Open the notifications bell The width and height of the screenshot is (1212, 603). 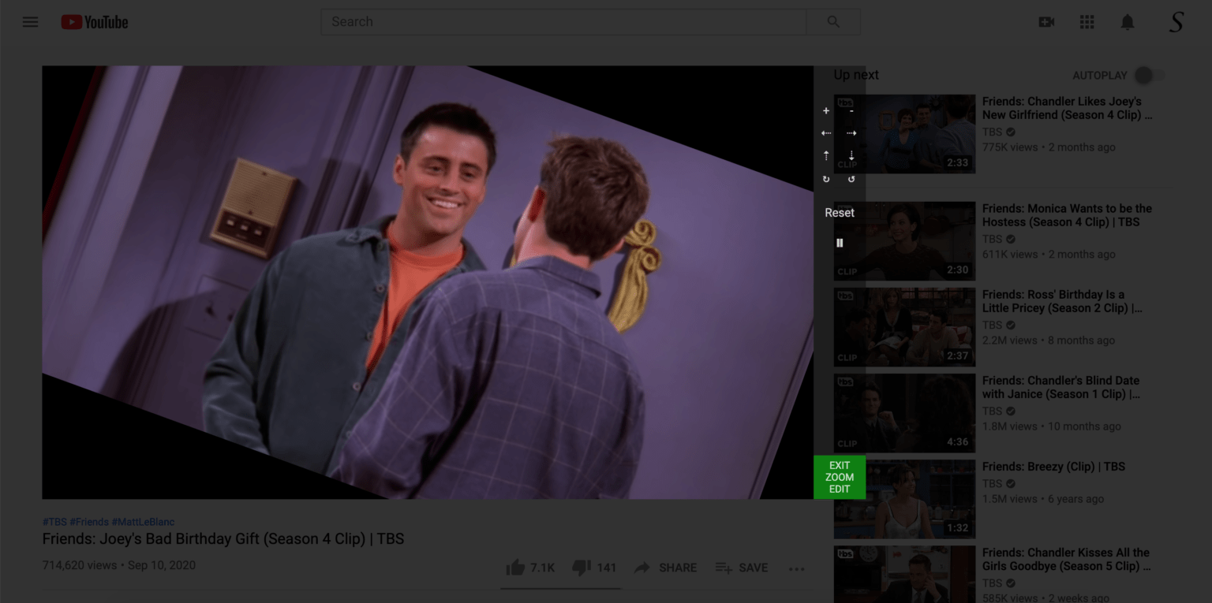tap(1128, 22)
